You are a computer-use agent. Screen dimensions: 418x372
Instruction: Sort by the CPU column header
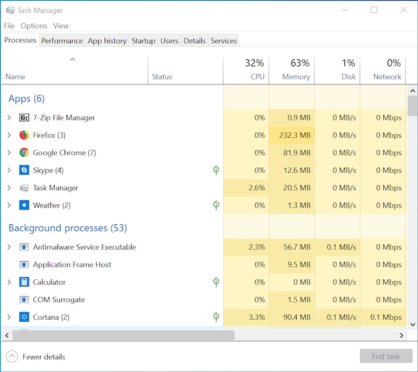coord(246,70)
